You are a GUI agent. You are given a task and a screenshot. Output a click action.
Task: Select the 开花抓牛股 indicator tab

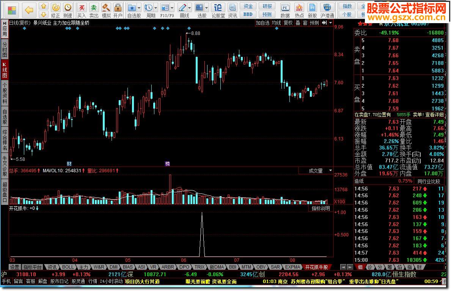316,267
